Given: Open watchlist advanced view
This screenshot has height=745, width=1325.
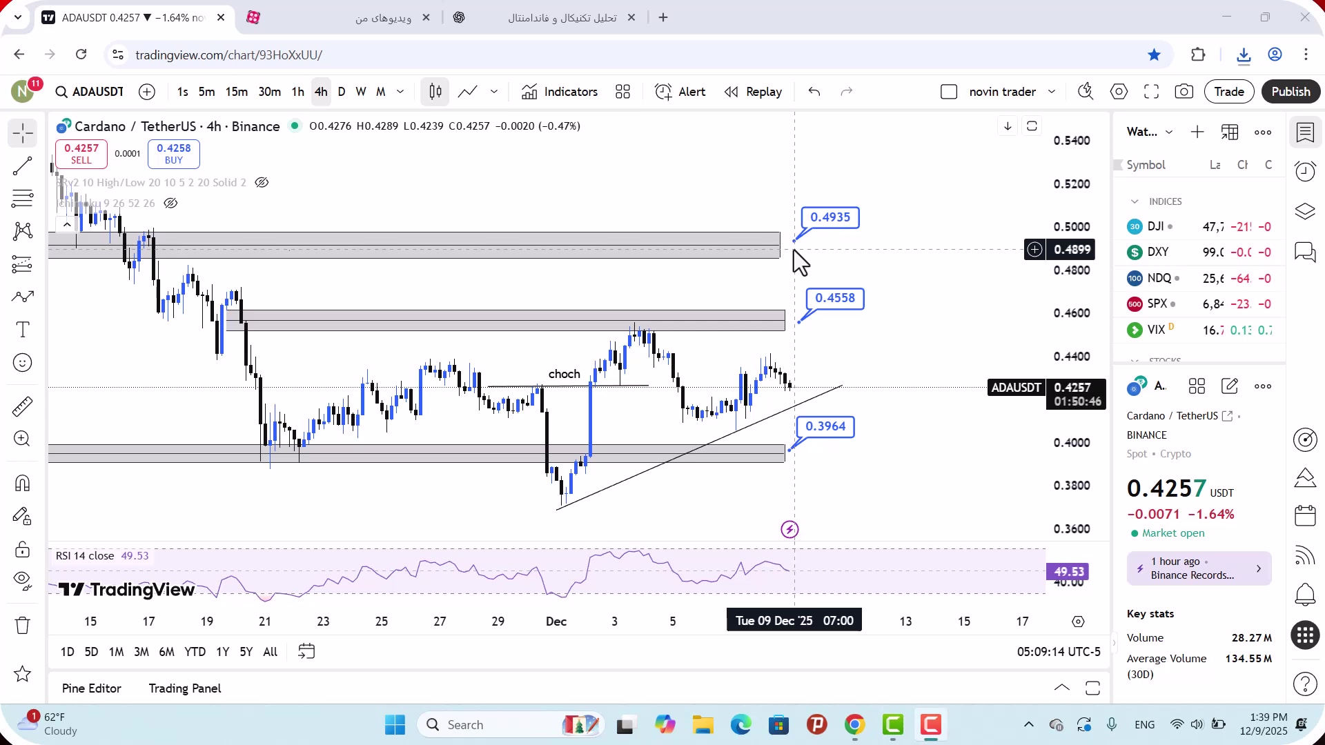Looking at the screenshot, I should click(1230, 132).
